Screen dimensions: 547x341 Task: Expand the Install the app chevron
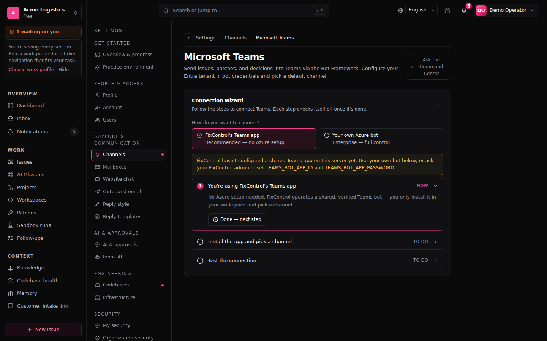point(436,242)
